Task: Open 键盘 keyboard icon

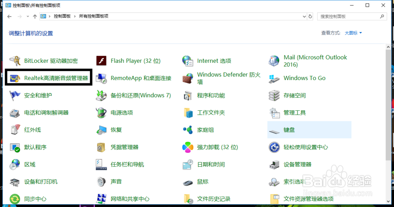Action: coord(274,131)
